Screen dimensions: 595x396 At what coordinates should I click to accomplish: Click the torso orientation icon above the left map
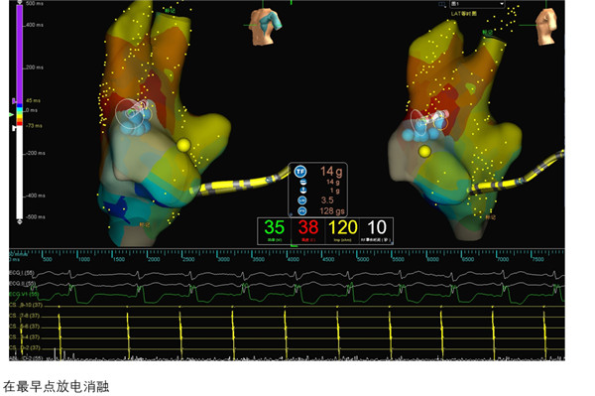(x=266, y=26)
